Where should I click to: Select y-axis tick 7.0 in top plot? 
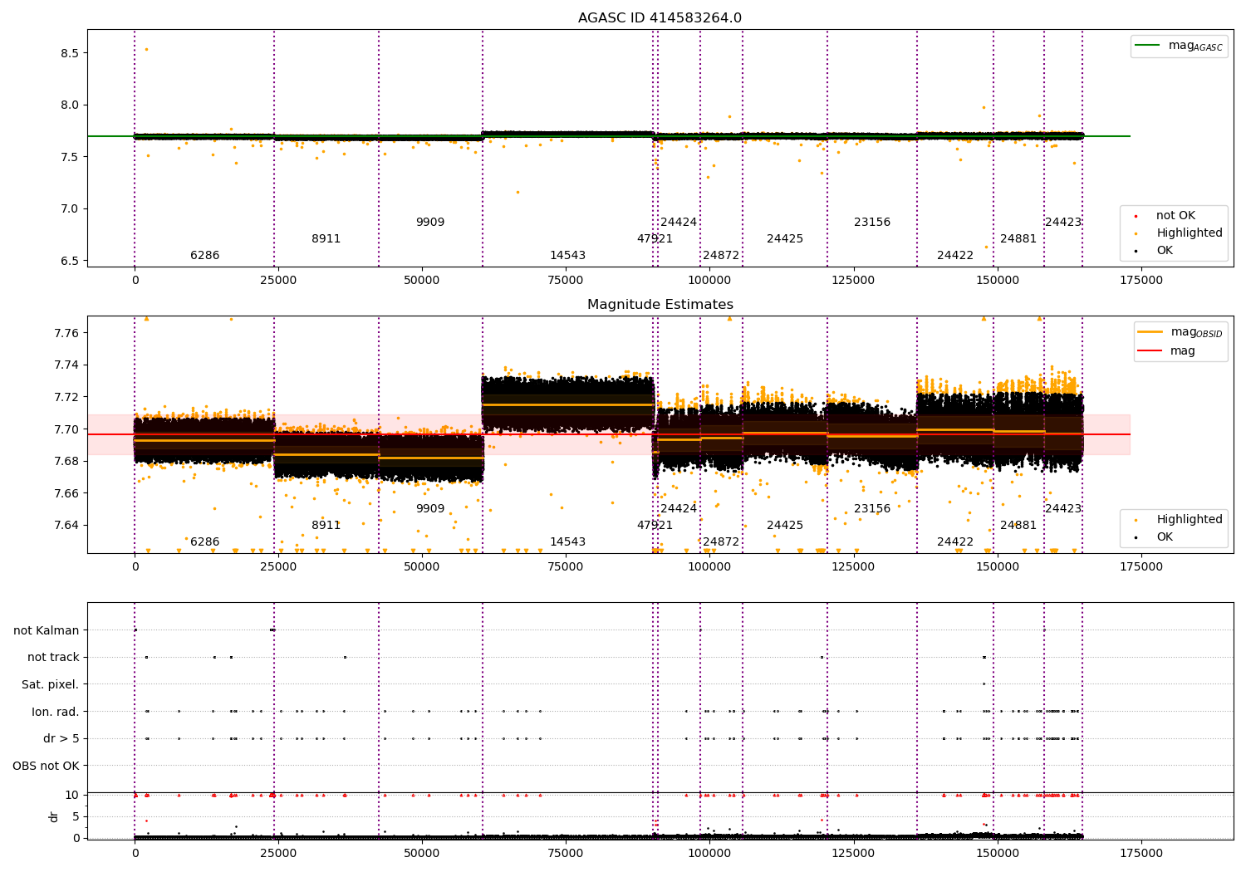coord(70,209)
